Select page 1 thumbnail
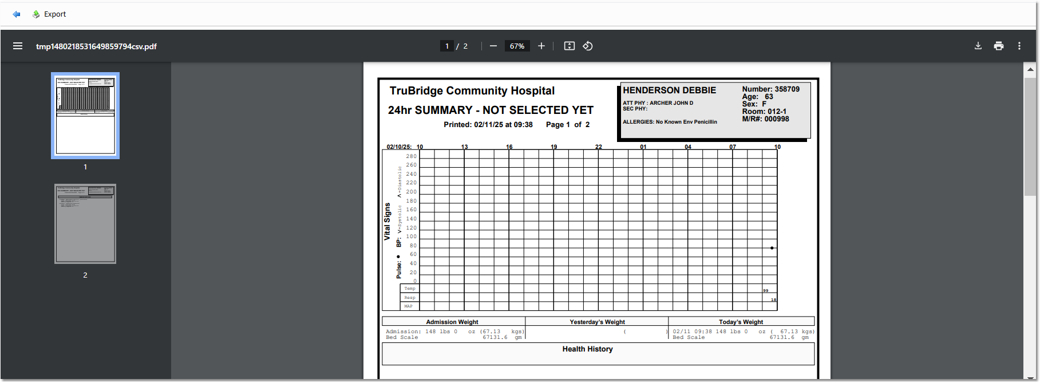Screen dimensions: 1040x383 tap(85, 116)
